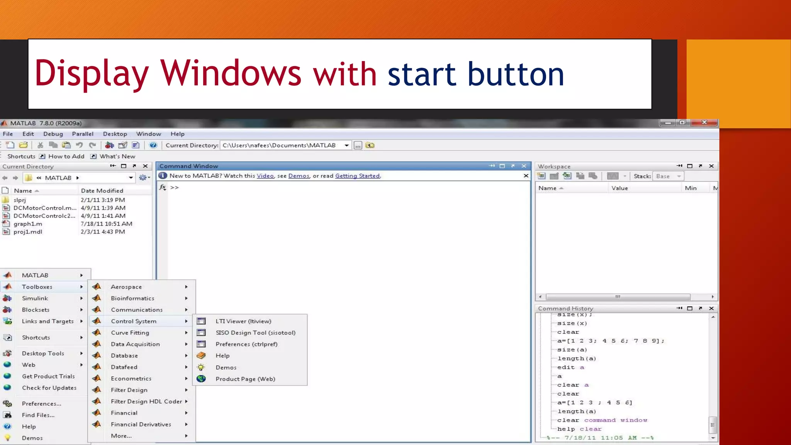Launch Simulink from the toolbar icon
The image size is (791, 445).
[x=110, y=145]
